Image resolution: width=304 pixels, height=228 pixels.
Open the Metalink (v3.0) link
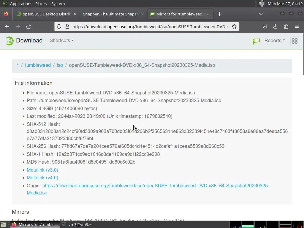click(x=42, y=170)
